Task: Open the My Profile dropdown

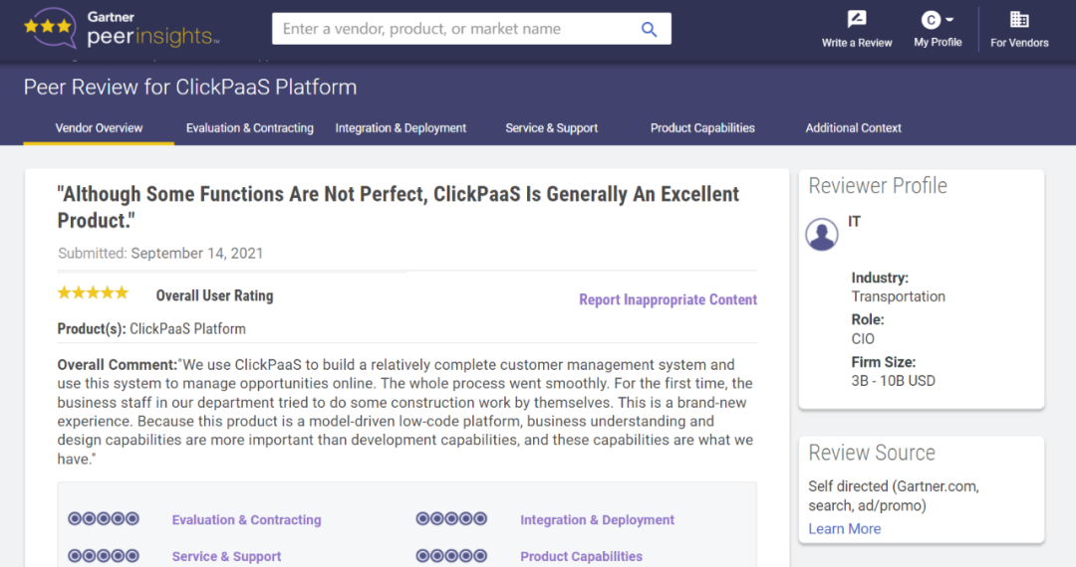Action: pyautogui.click(x=938, y=28)
